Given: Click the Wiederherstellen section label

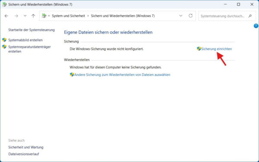Looking at the screenshot, I should (x=77, y=60).
